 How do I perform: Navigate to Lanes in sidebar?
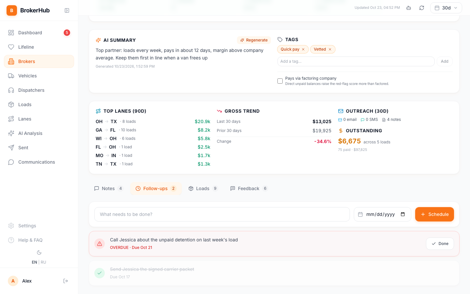pos(39,119)
